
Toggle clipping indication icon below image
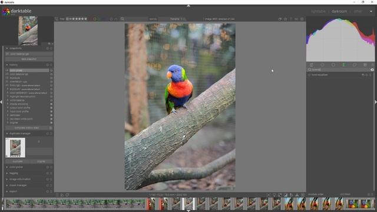tap(285, 195)
